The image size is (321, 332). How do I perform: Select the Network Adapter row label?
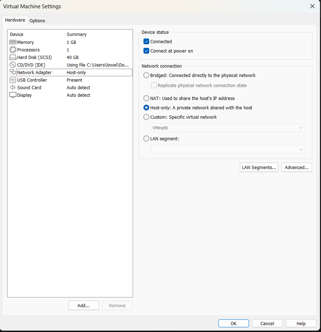click(x=34, y=72)
